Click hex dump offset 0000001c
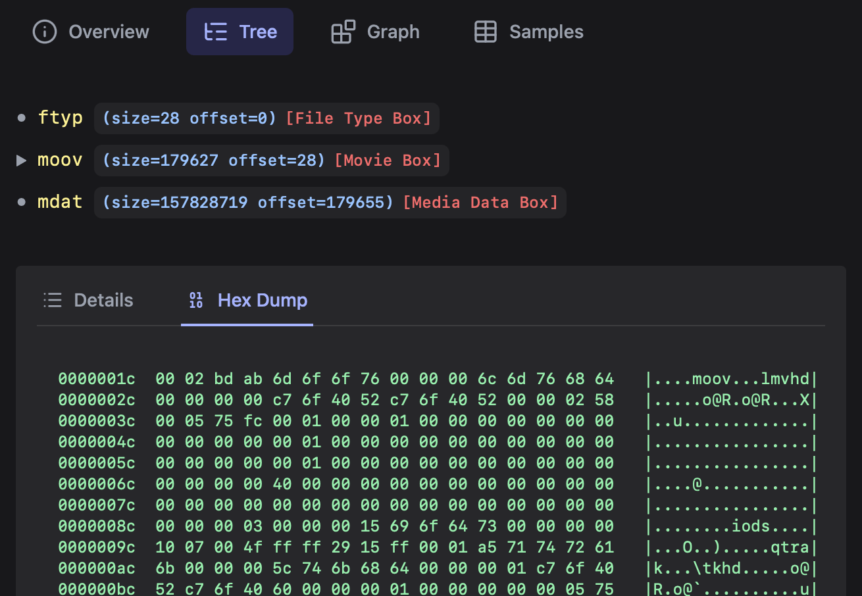862x596 pixels. (97, 379)
